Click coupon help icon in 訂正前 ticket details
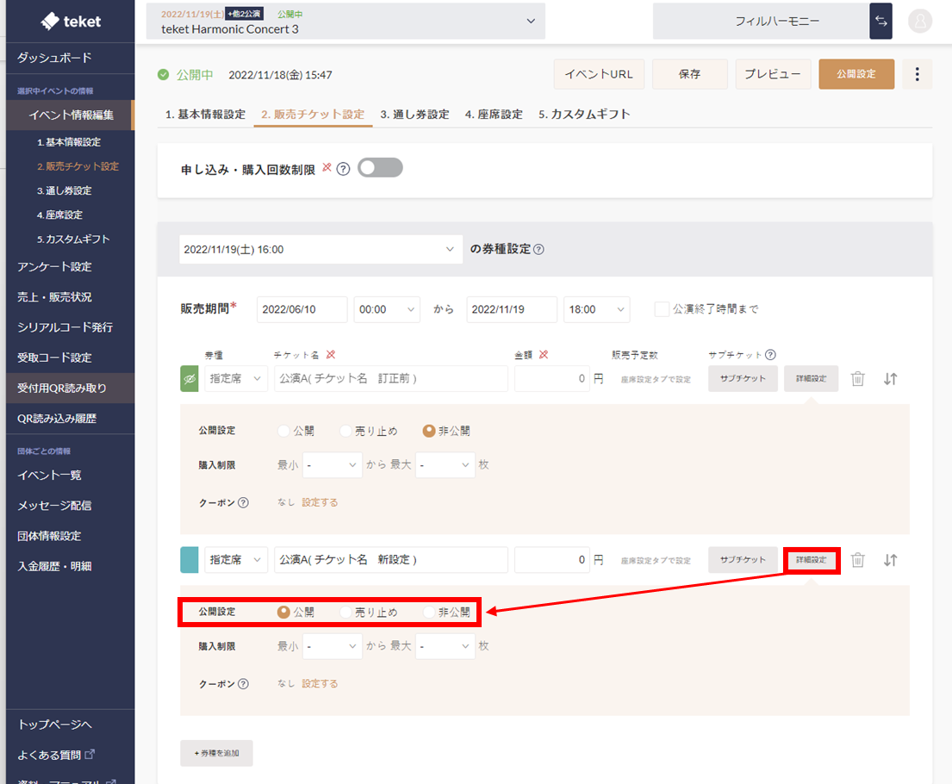This screenshot has width=952, height=784. tap(244, 502)
